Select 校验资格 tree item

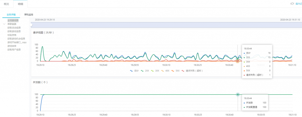pyautogui.click(x=12, y=35)
